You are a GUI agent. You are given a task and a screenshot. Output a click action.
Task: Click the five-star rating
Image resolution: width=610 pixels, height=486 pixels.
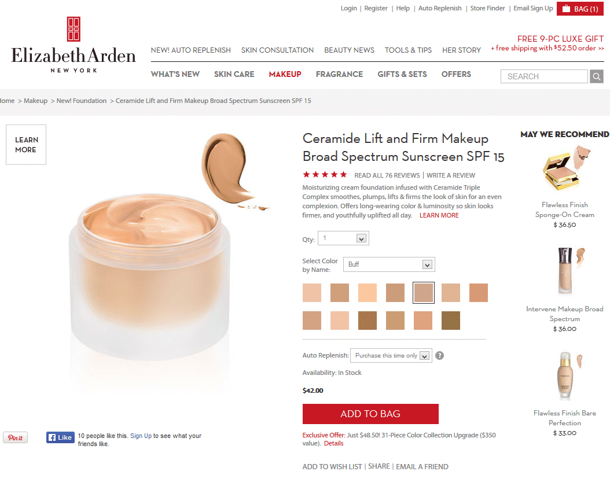(325, 175)
